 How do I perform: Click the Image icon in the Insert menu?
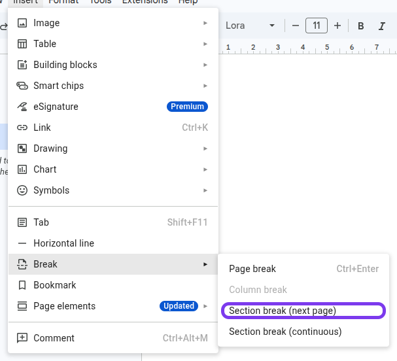22,23
